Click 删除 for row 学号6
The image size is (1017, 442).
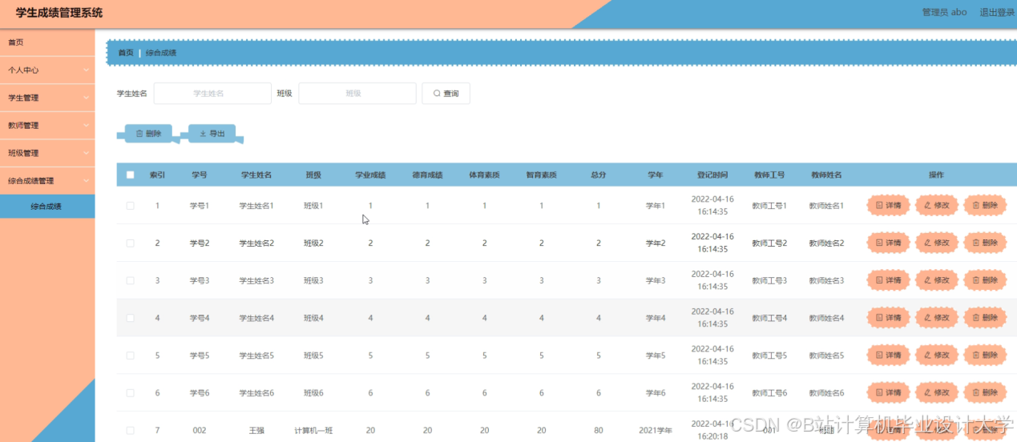tap(985, 393)
